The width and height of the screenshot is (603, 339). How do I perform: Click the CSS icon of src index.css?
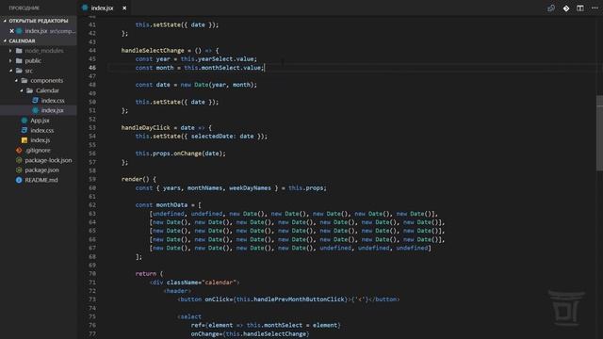click(24, 130)
